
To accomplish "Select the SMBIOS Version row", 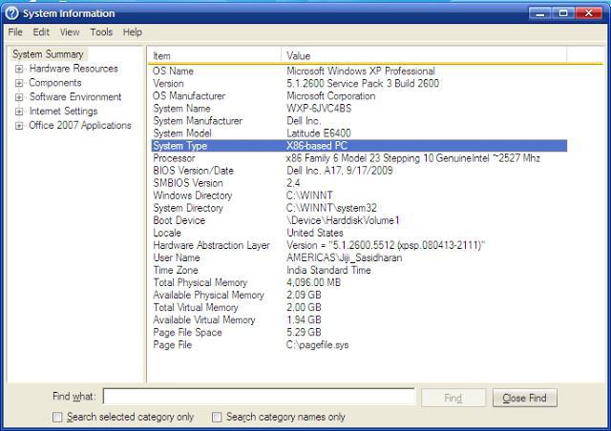I will 359,183.
